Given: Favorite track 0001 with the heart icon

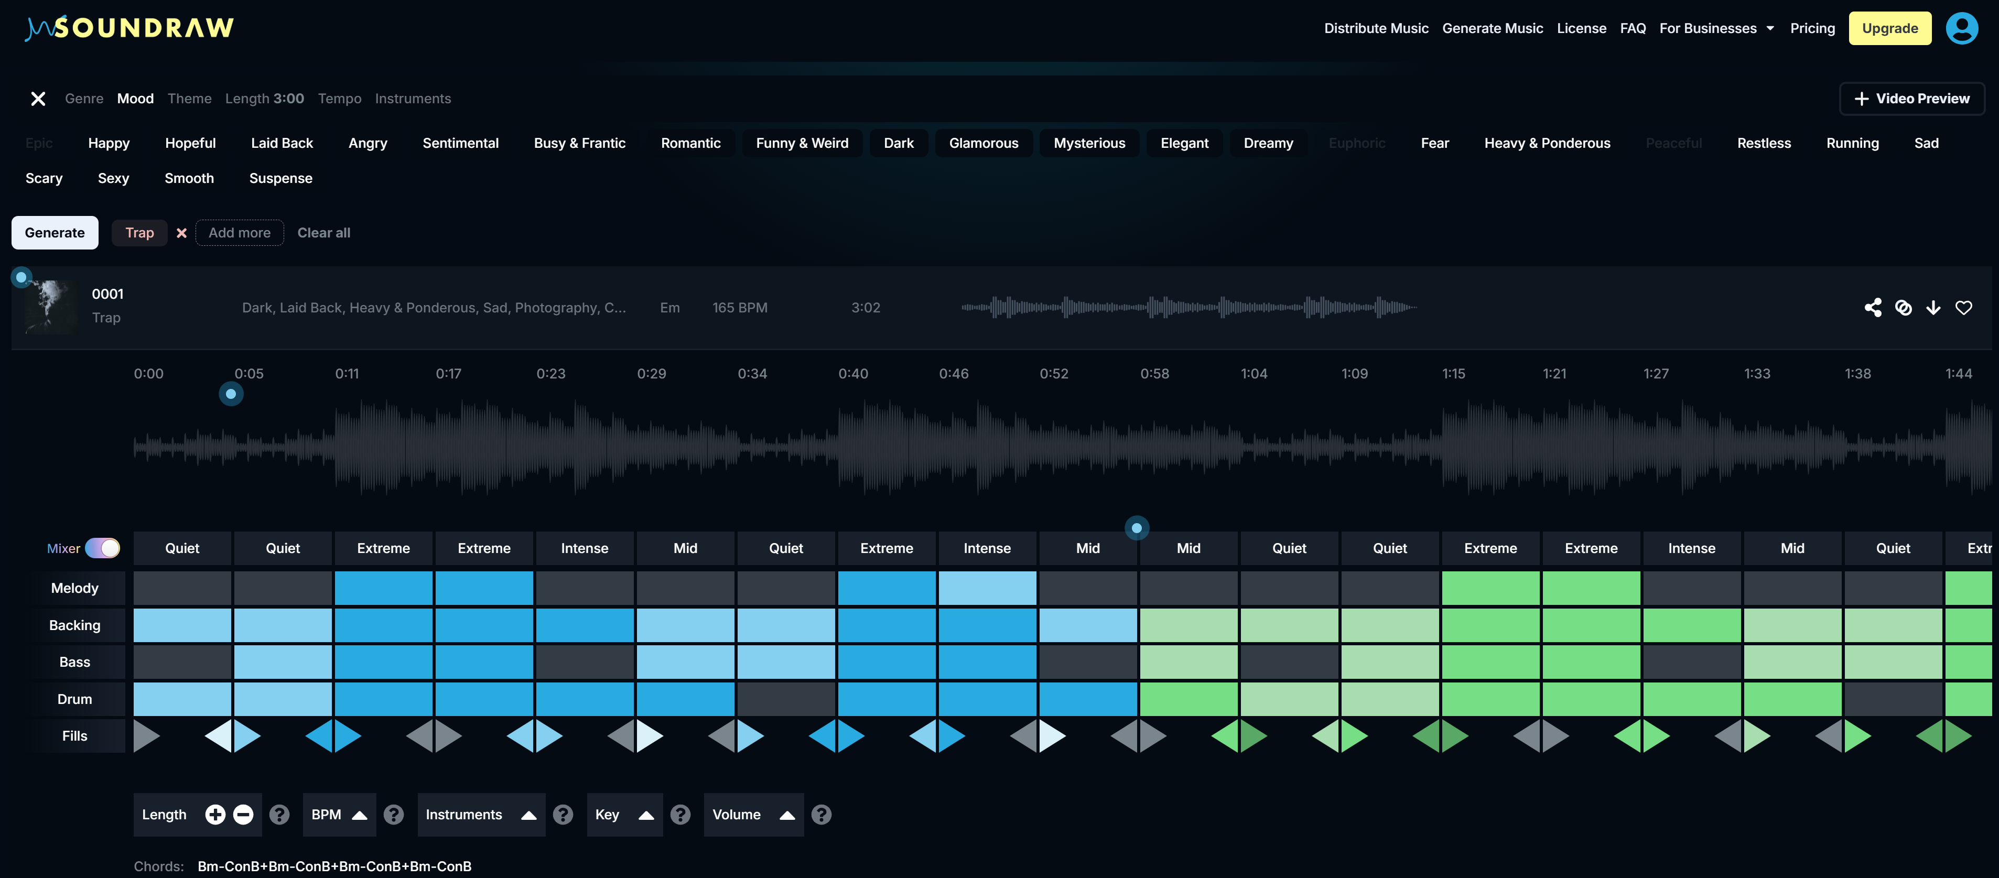Looking at the screenshot, I should pos(1964,307).
